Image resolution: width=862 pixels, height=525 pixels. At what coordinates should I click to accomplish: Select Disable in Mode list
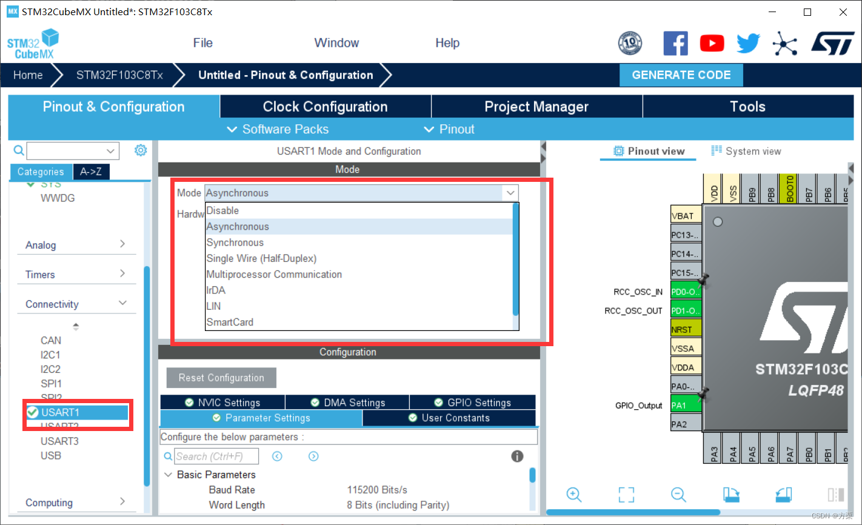point(359,210)
